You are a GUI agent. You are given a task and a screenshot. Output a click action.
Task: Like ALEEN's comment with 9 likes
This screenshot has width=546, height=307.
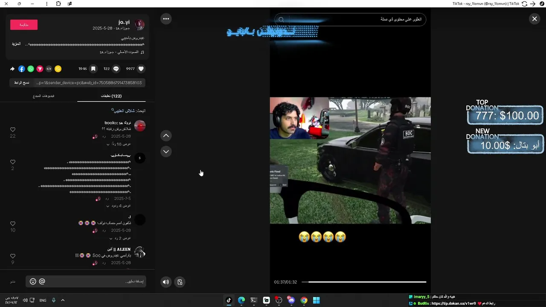[13, 256]
